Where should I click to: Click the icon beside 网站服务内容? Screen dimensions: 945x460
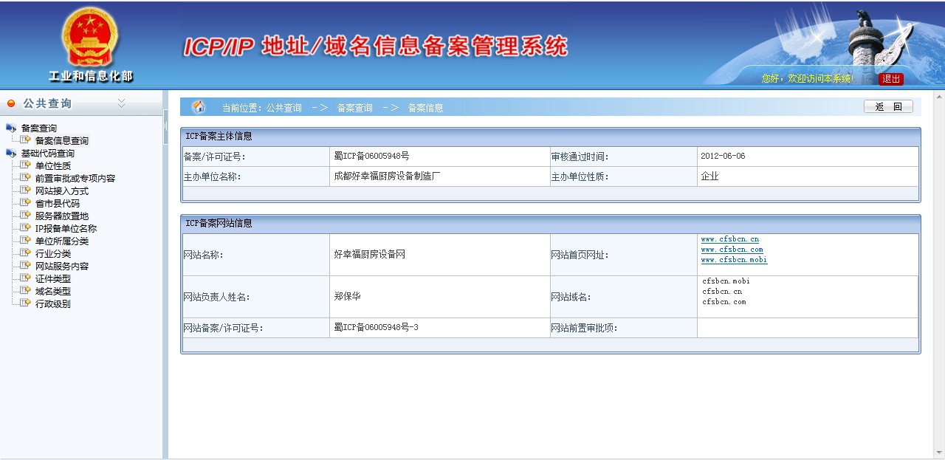pyautogui.click(x=26, y=266)
